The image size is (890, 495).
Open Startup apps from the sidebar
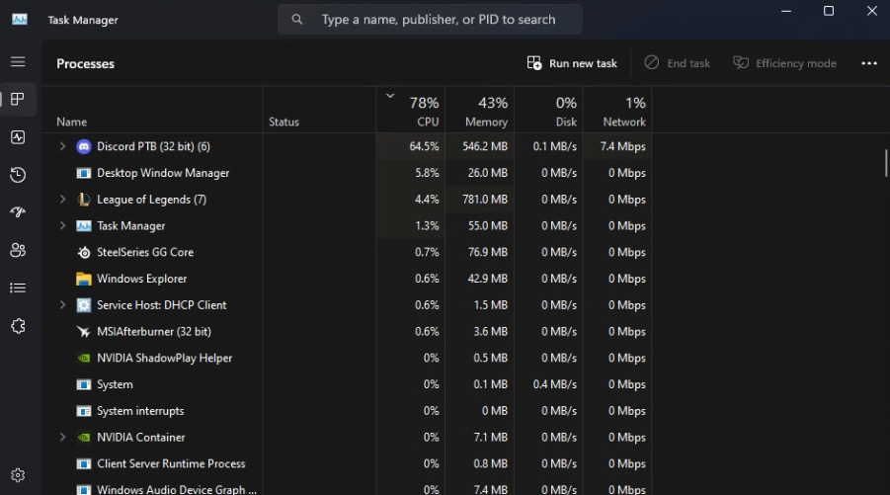[18, 212]
